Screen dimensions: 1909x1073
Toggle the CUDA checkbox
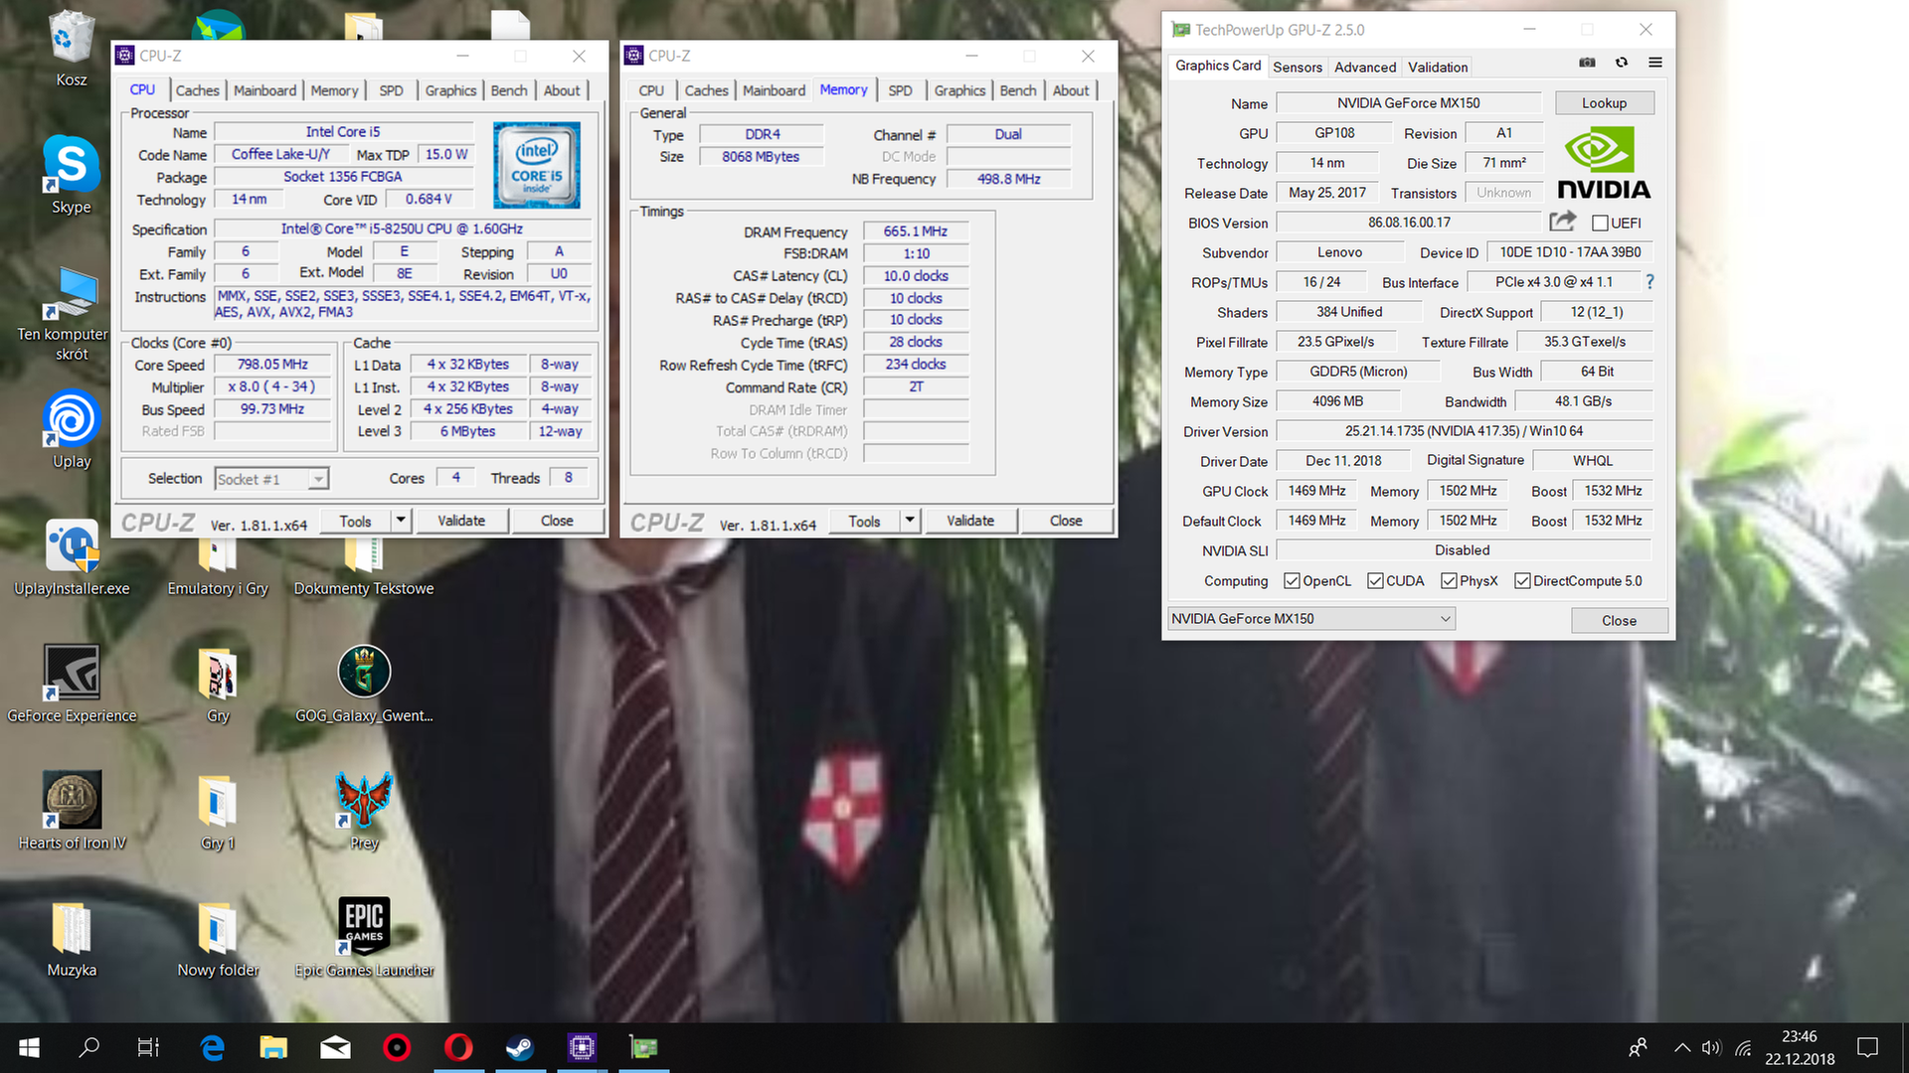1375,580
